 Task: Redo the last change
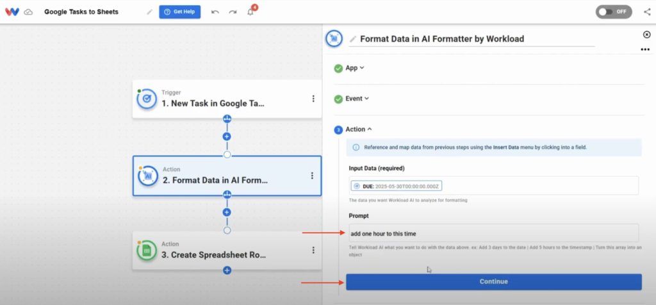point(233,12)
